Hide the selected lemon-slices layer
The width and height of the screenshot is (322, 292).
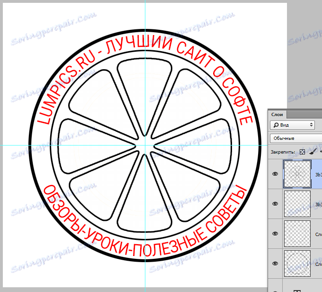[x=275, y=174]
